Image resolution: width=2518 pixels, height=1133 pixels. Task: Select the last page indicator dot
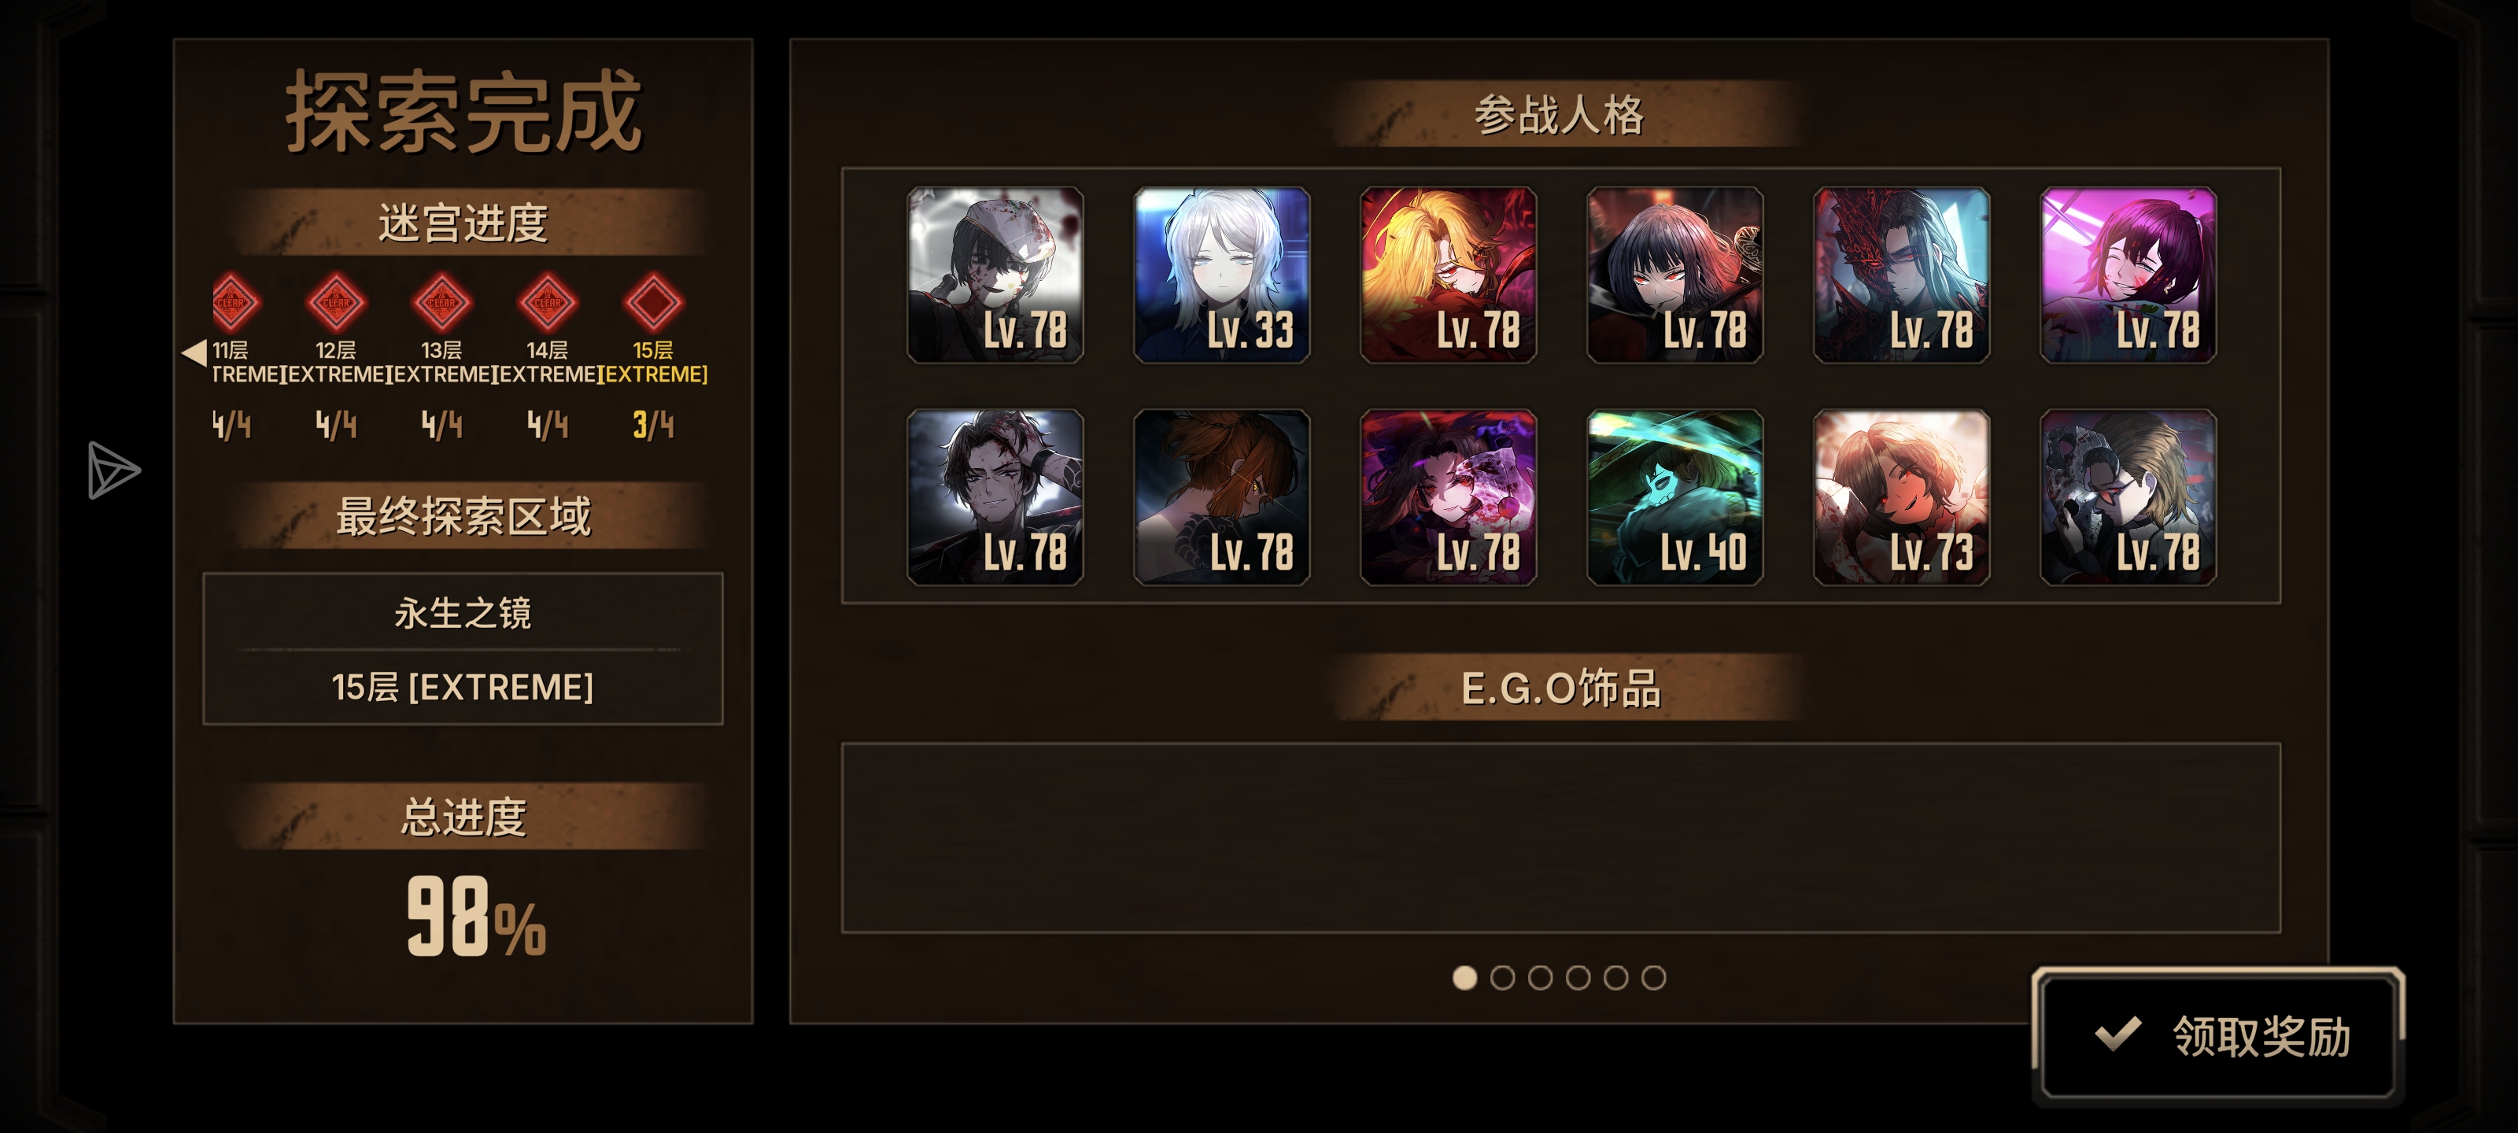1653,977
